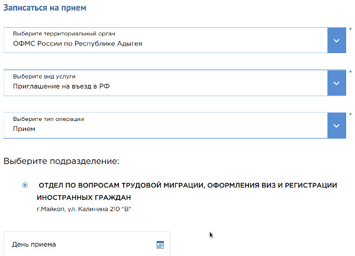Click the Приглашение на въезд в РФ value
The height and width of the screenshot is (256, 355).
click(x=62, y=86)
